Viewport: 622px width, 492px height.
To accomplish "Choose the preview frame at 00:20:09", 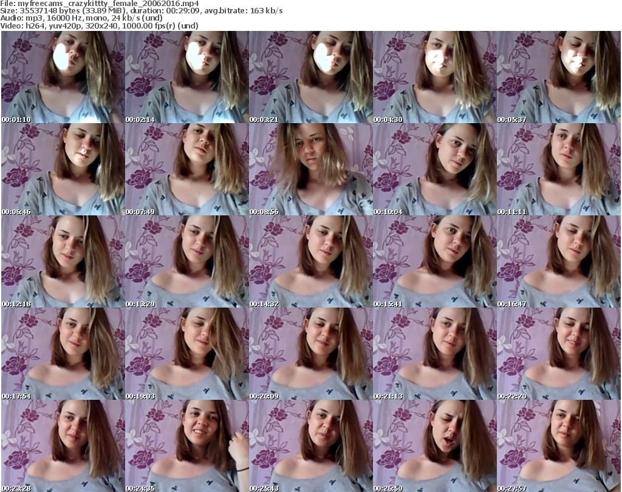I will (x=310, y=354).
